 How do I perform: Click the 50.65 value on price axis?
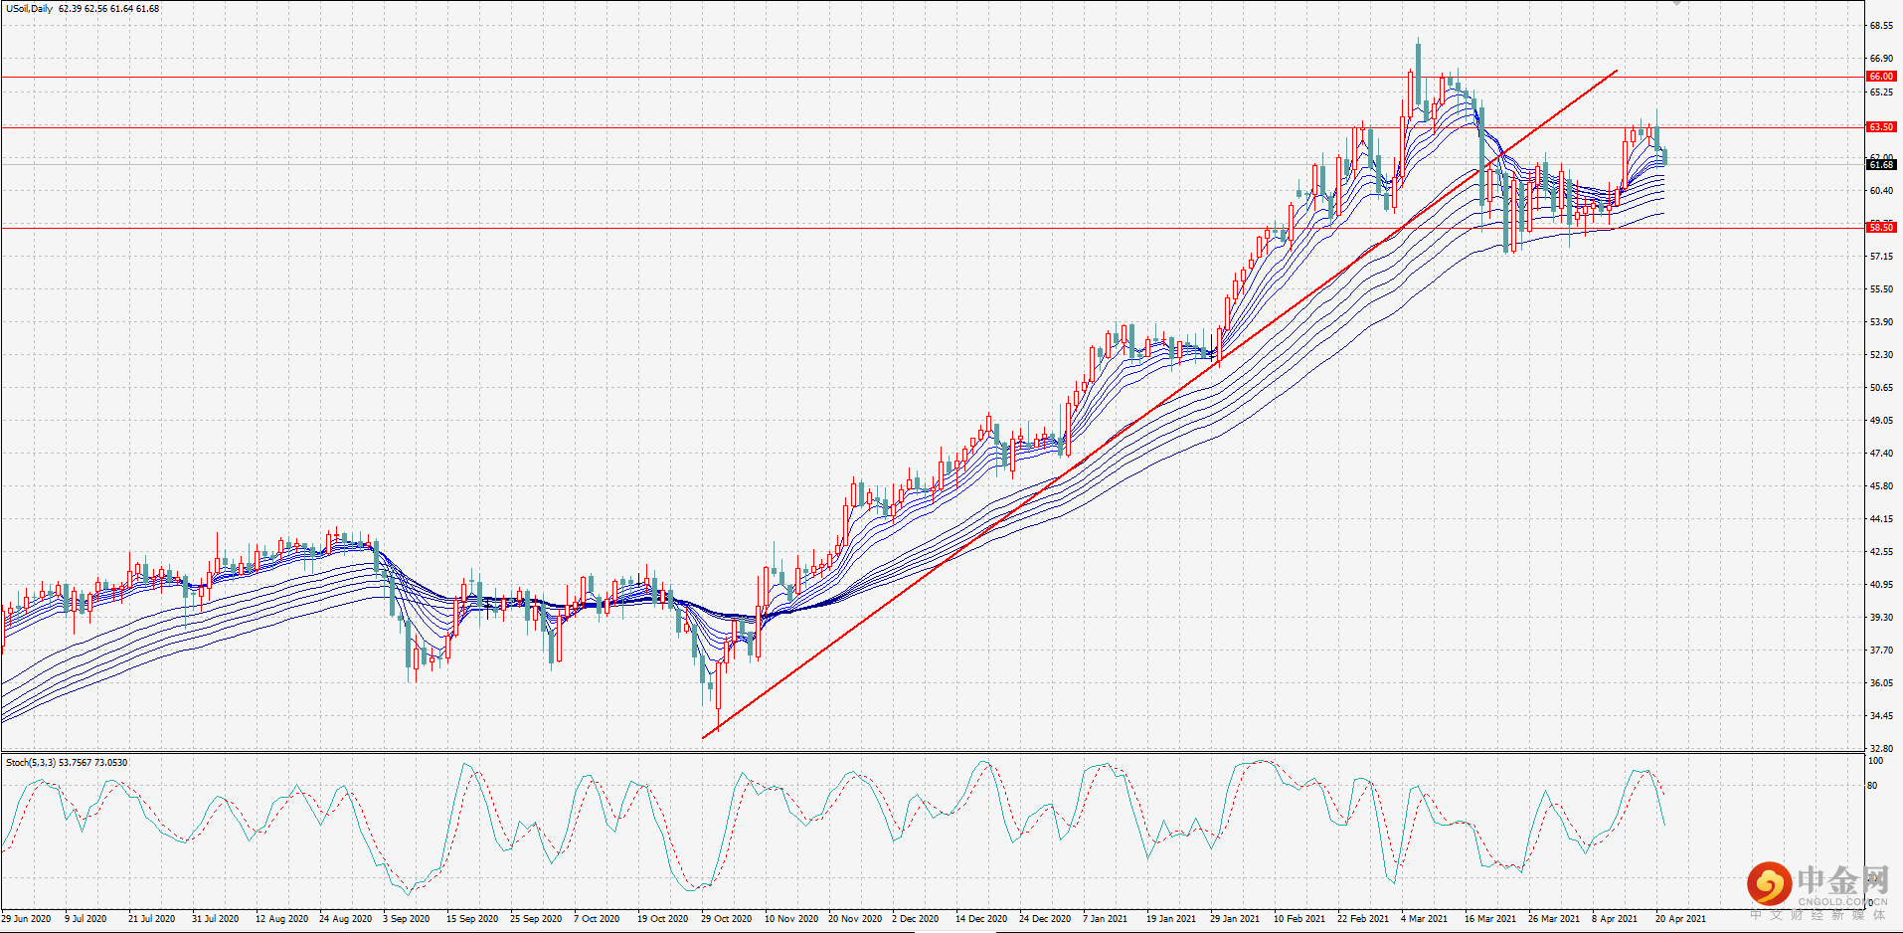click(x=1881, y=388)
